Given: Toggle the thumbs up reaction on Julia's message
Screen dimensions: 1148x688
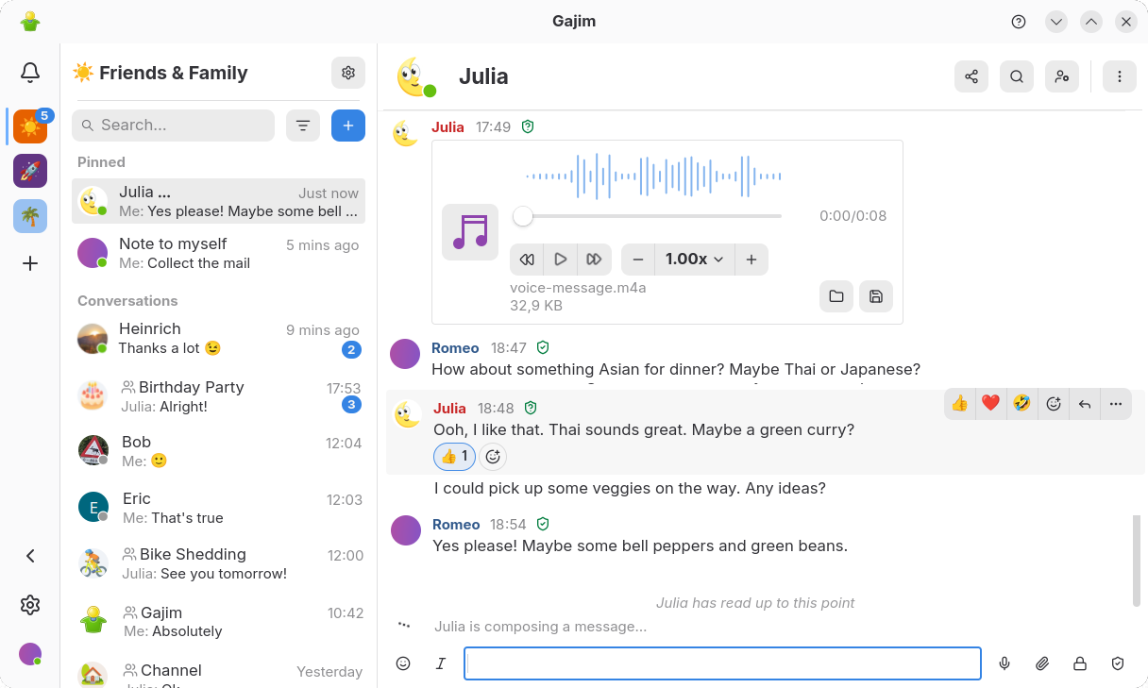Looking at the screenshot, I should (x=959, y=403).
